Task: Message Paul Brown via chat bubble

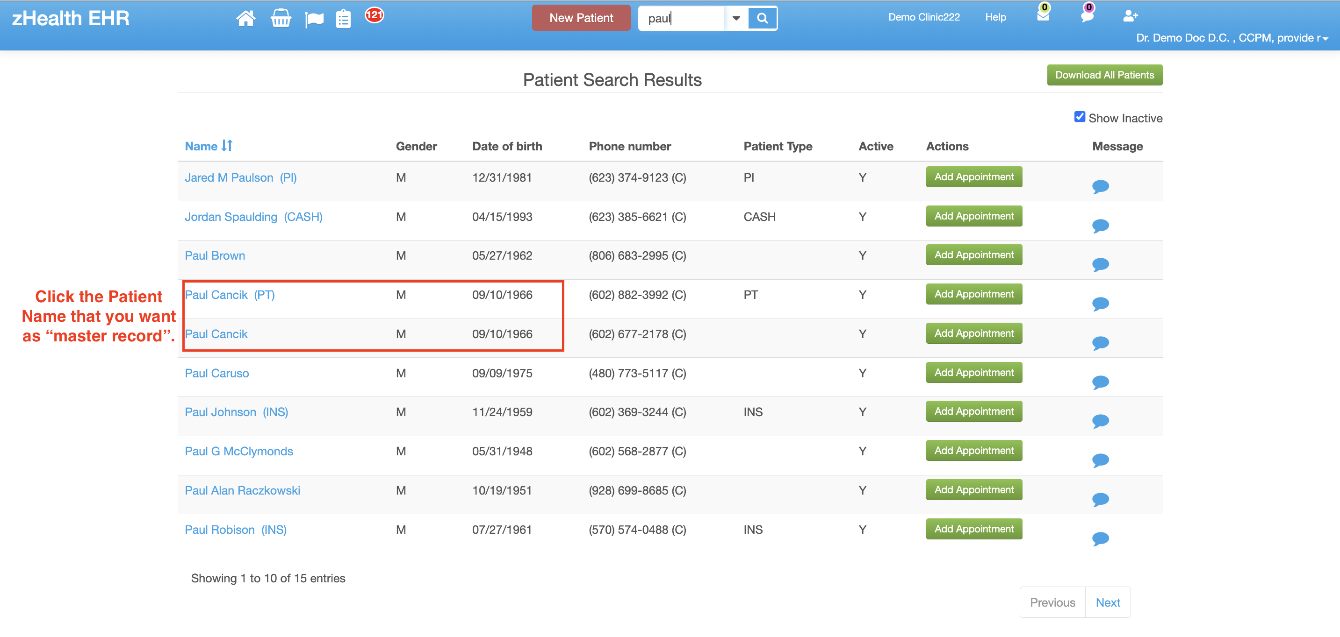Action: point(1100,264)
